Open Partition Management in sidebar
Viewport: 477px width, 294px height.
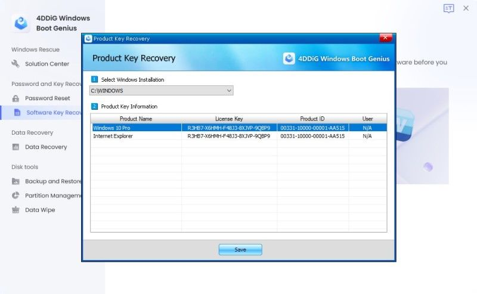click(53, 196)
